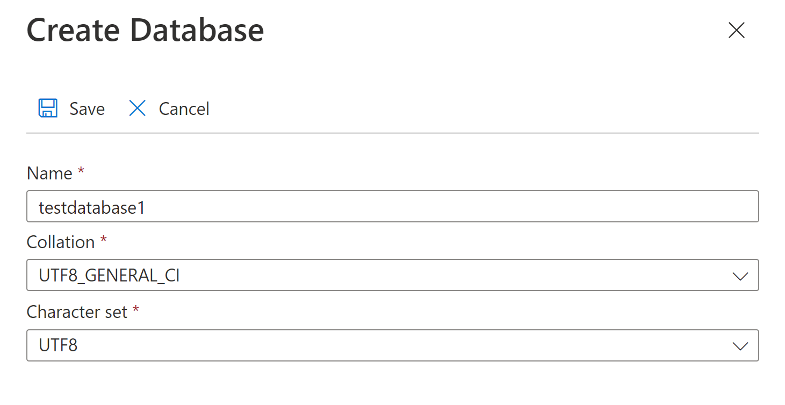Expand the Collation chevron arrow
Image resolution: width=785 pixels, height=405 pixels.
coord(740,275)
